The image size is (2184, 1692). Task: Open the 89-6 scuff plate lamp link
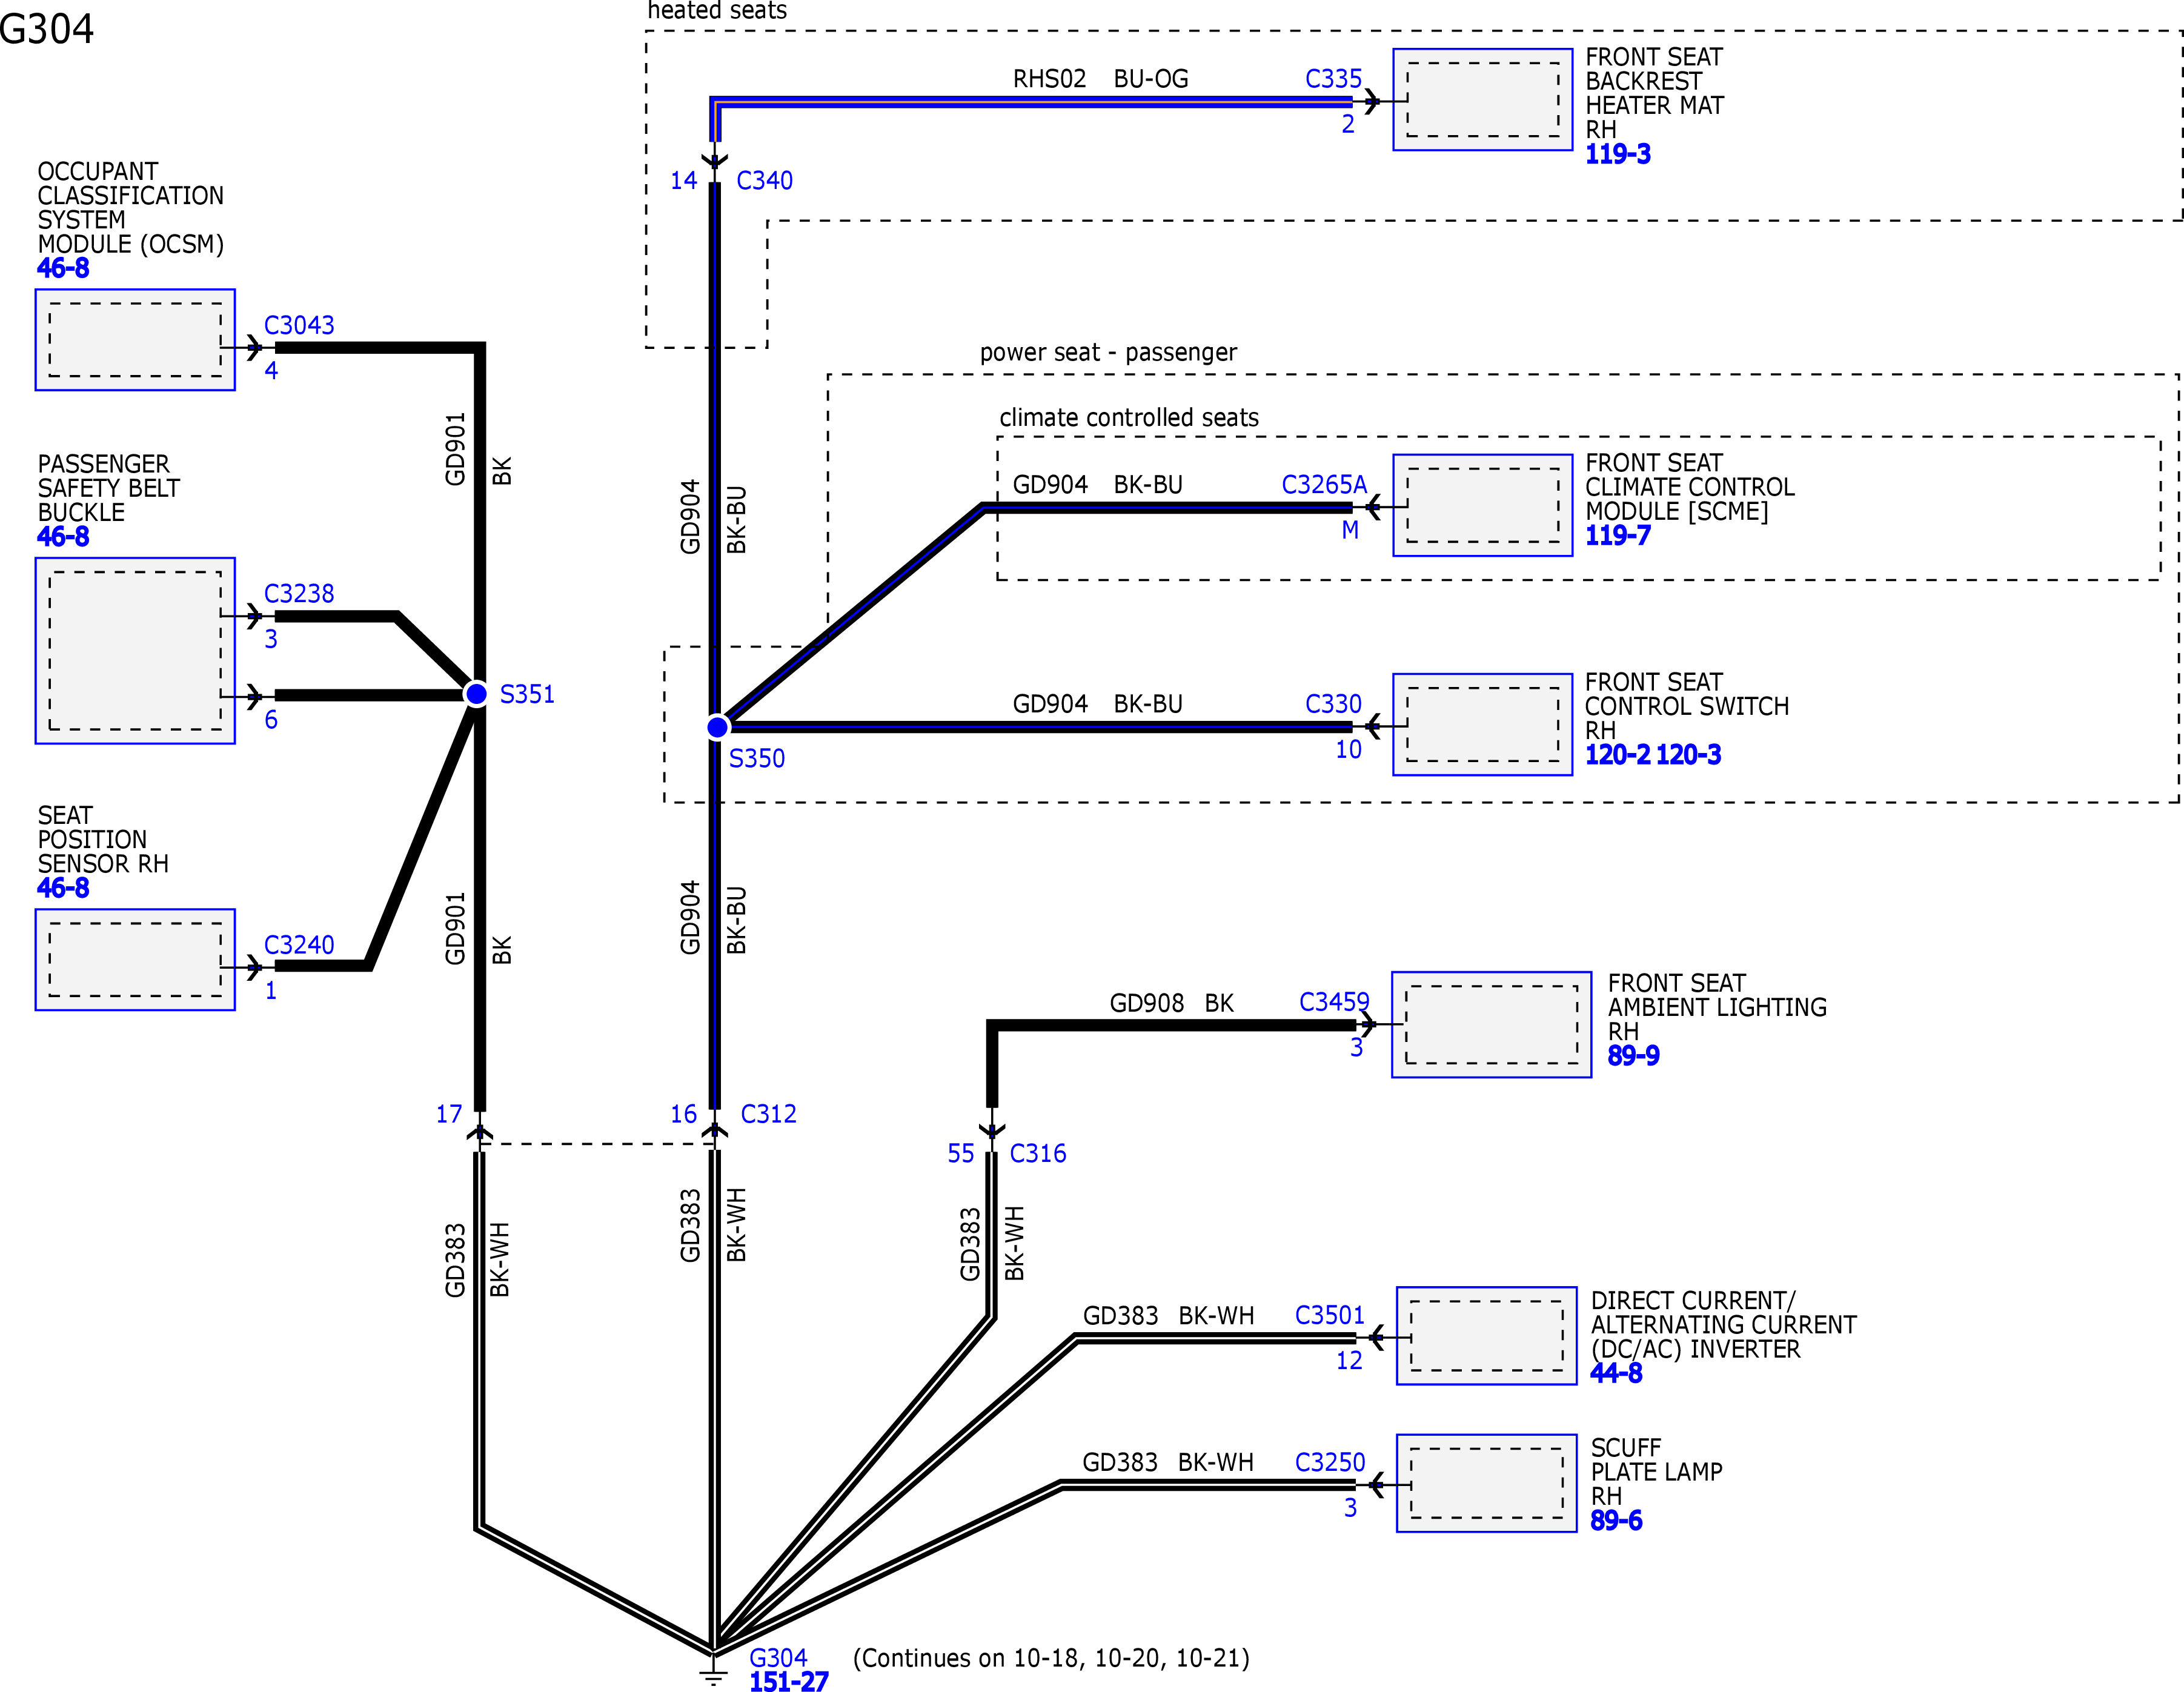(x=1616, y=1520)
